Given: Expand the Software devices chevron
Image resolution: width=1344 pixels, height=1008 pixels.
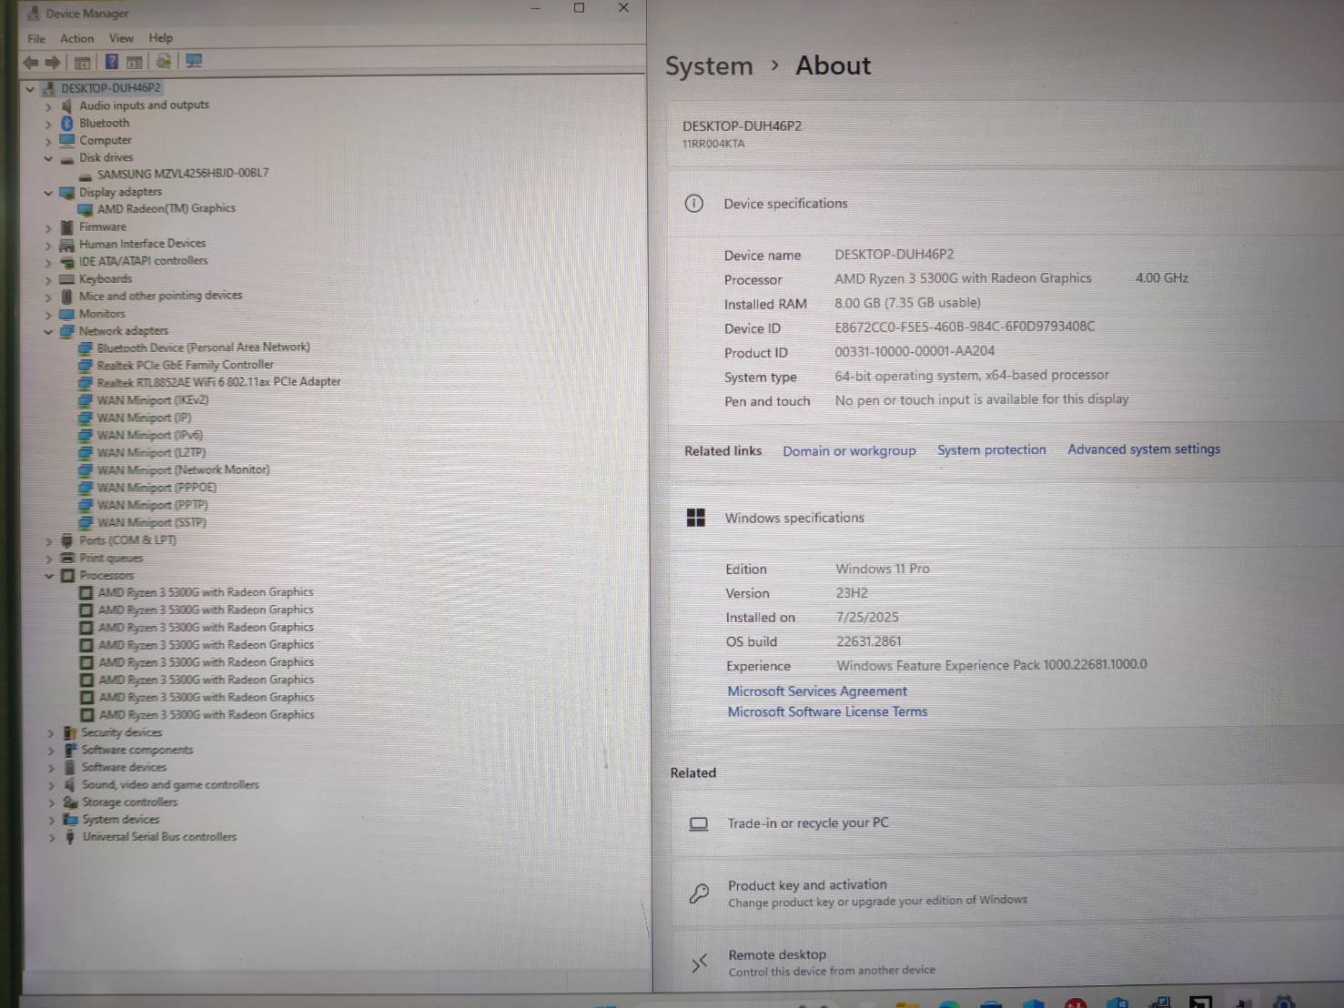Looking at the screenshot, I should (x=51, y=768).
